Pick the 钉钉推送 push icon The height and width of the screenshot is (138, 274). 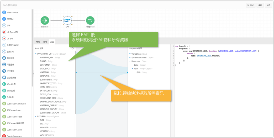(x=4, y=71)
